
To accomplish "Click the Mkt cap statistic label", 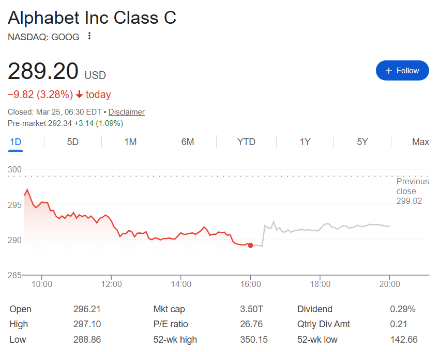I will 169,309.
